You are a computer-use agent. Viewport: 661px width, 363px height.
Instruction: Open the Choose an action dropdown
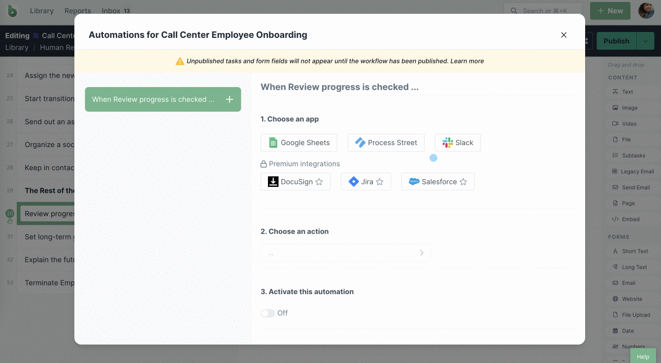(x=345, y=253)
